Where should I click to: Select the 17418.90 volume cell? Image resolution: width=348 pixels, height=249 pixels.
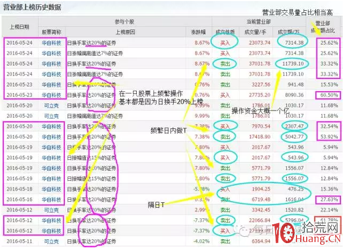(260, 137)
